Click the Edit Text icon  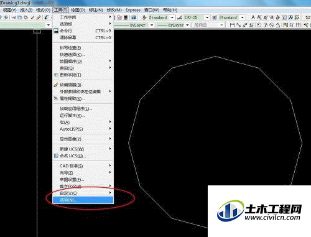click(266, 17)
